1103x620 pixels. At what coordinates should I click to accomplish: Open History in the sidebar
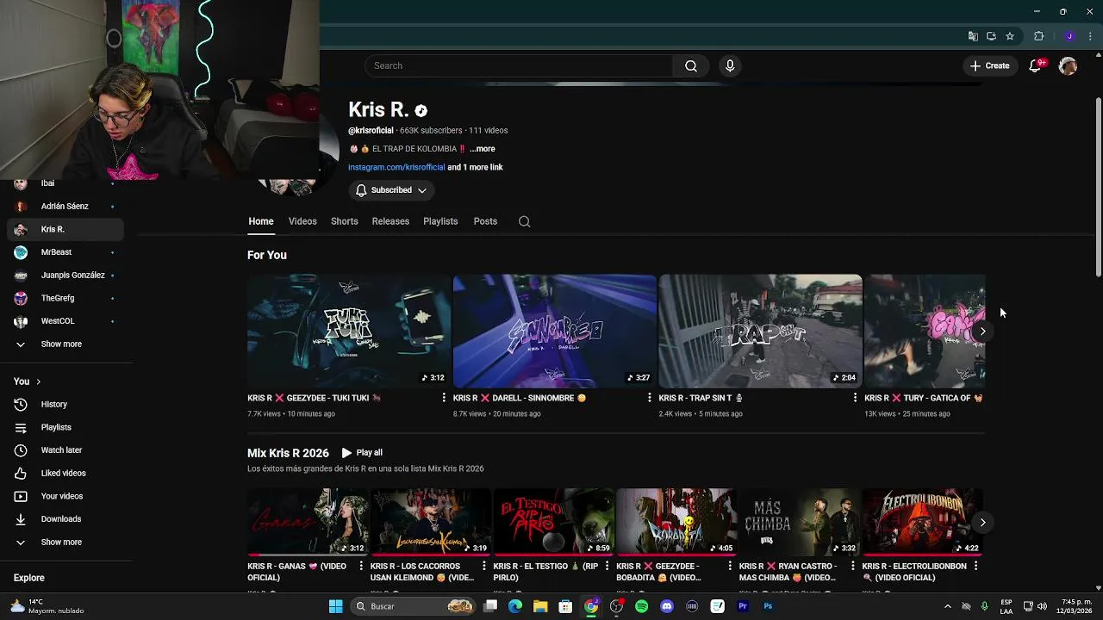[x=65, y=404]
